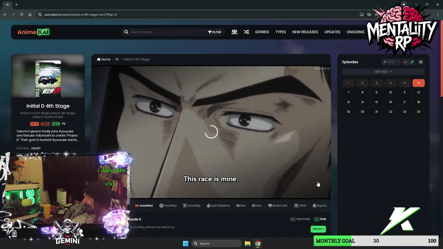Toggle AutoNext
This screenshot has width=443, height=249.
click(x=144, y=205)
